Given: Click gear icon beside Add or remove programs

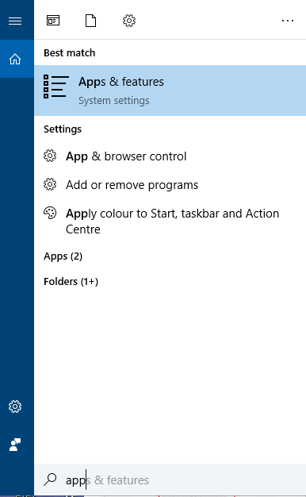Looking at the screenshot, I should (50, 184).
